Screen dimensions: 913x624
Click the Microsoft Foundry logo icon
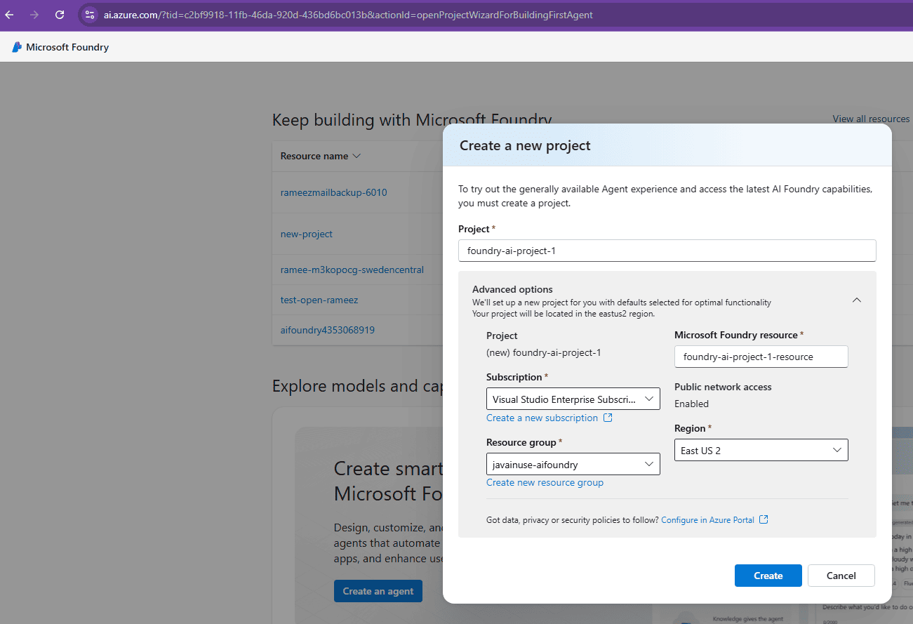[x=17, y=47]
